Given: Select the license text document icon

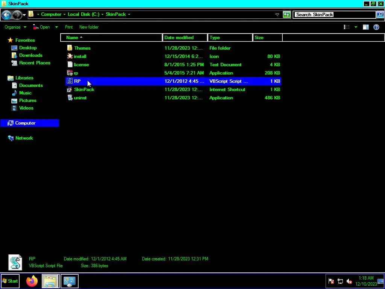Looking at the screenshot, I should click(70, 64).
